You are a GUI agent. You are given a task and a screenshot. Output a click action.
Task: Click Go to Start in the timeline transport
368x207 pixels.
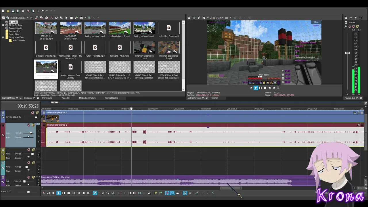(x=74, y=193)
